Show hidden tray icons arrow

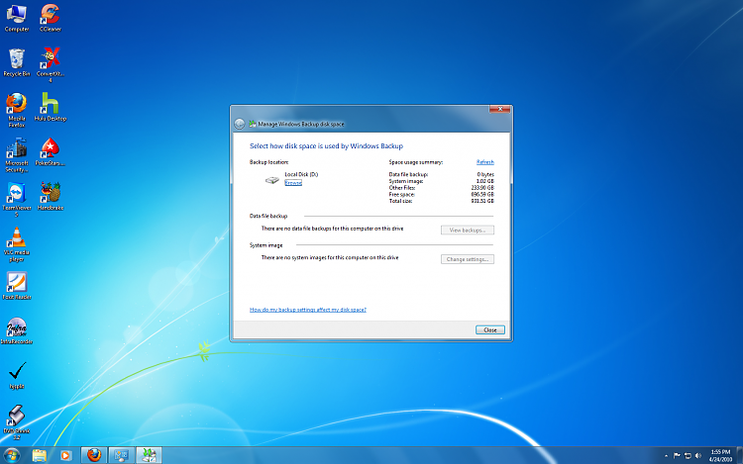point(667,456)
